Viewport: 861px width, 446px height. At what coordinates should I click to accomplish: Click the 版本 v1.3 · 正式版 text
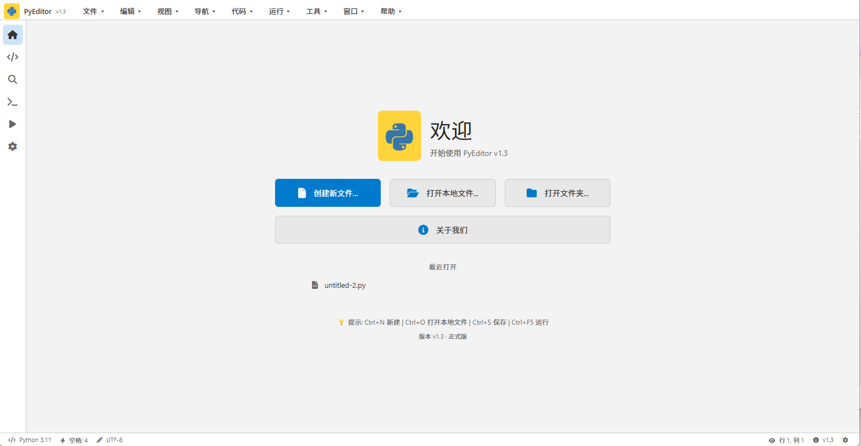(443, 336)
